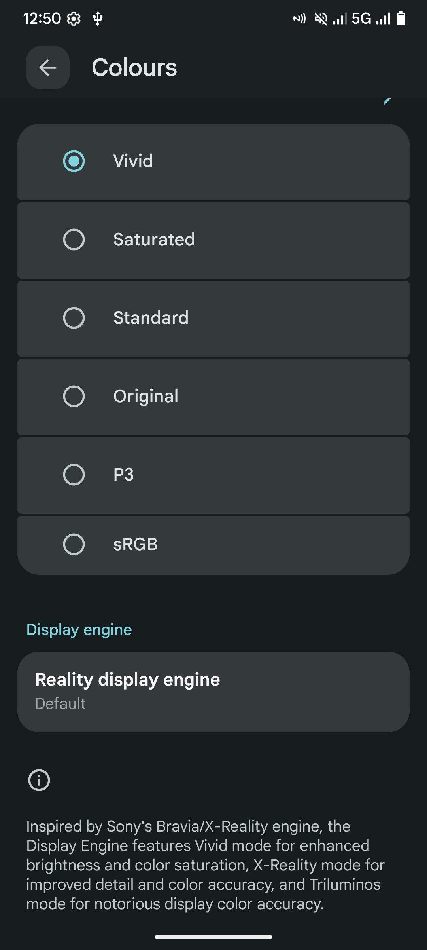
Task: Select the Saturated radio button
Action: (74, 239)
